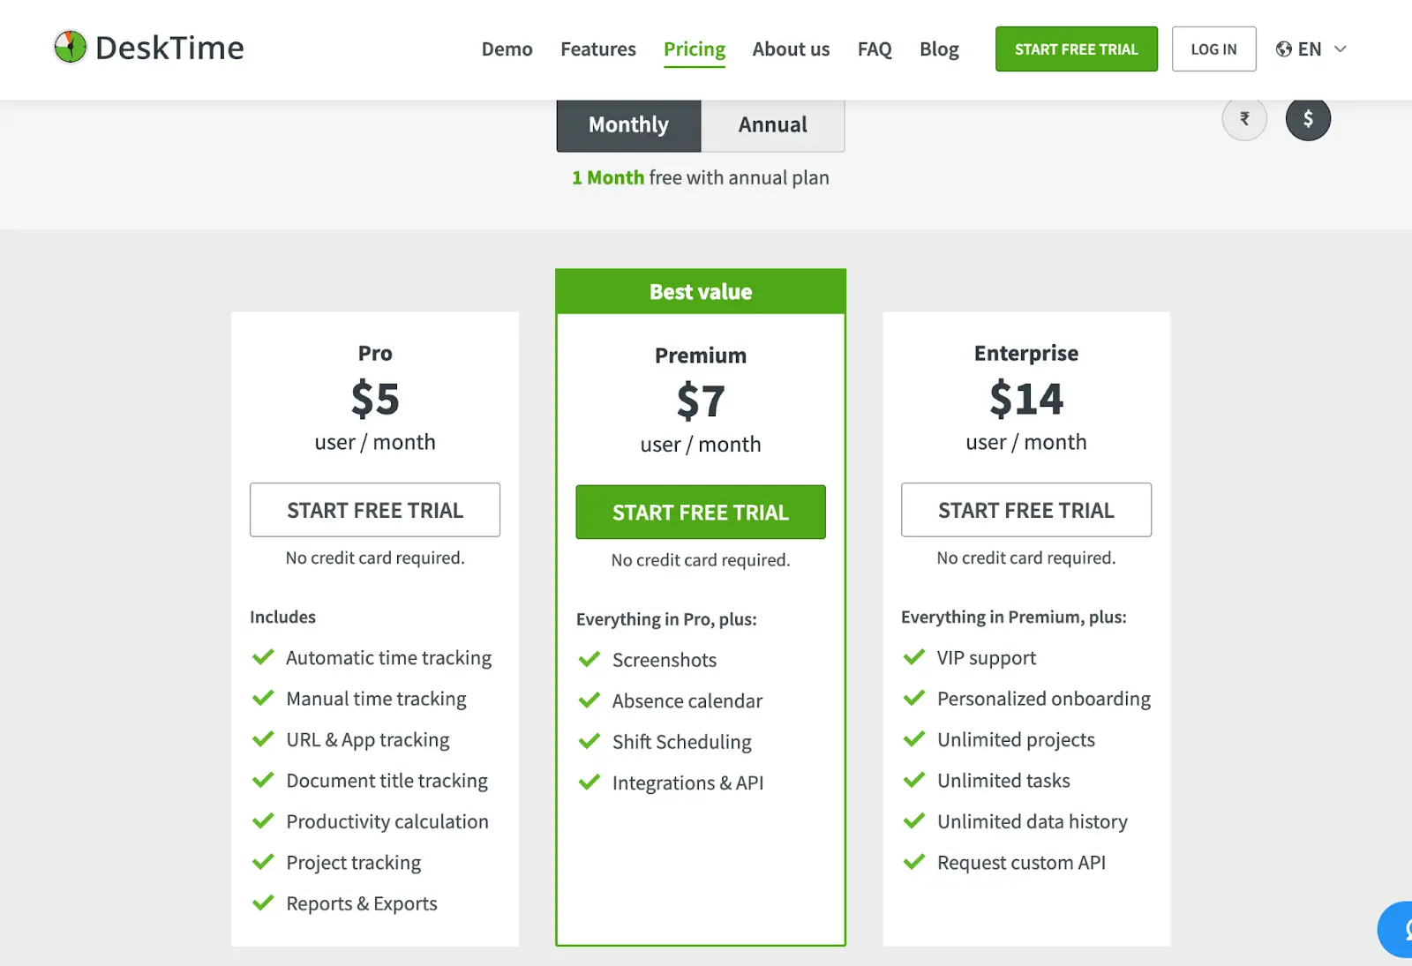Viewport: 1412px width, 966px height.
Task: Click the DeskTime brand name text
Action: (x=169, y=49)
